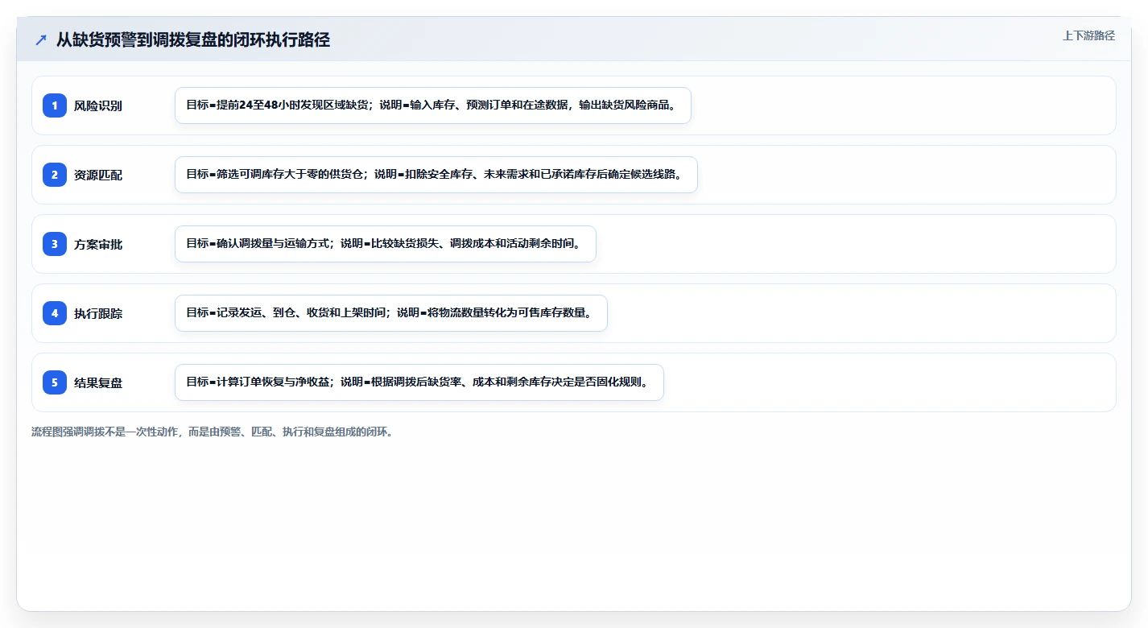Click the step 5 number badge
Screen dimensions: 1148x628
point(55,382)
